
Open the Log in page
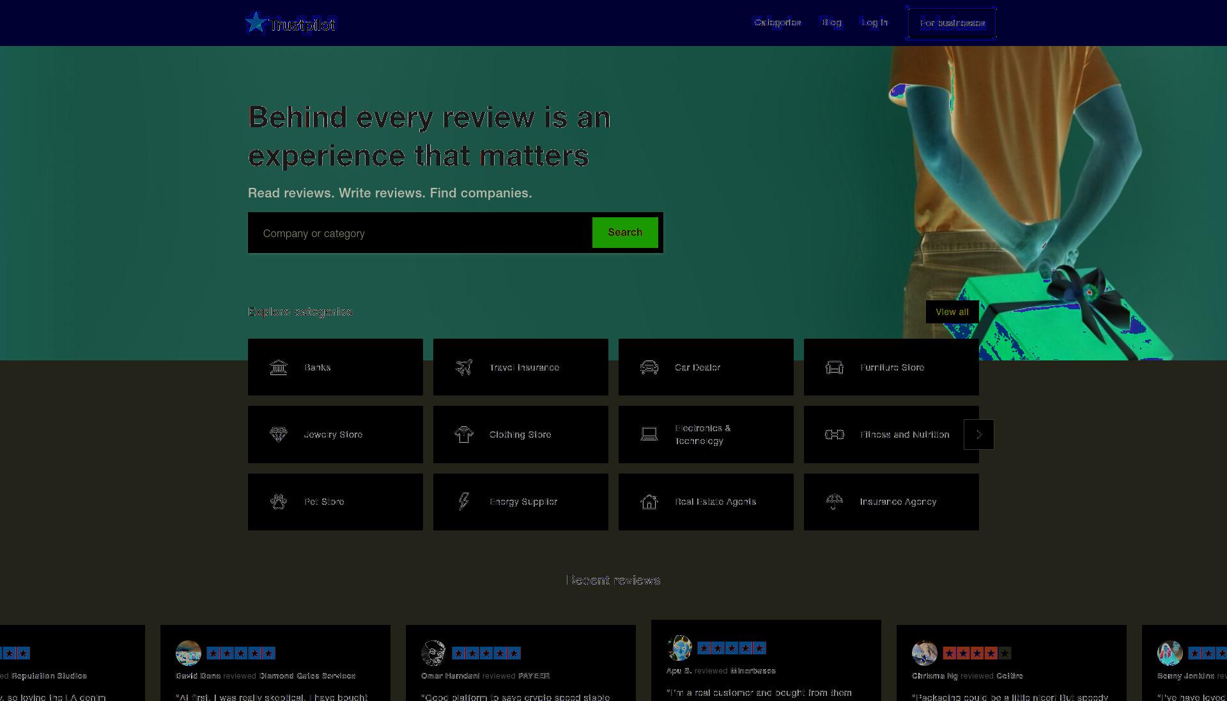(x=874, y=22)
